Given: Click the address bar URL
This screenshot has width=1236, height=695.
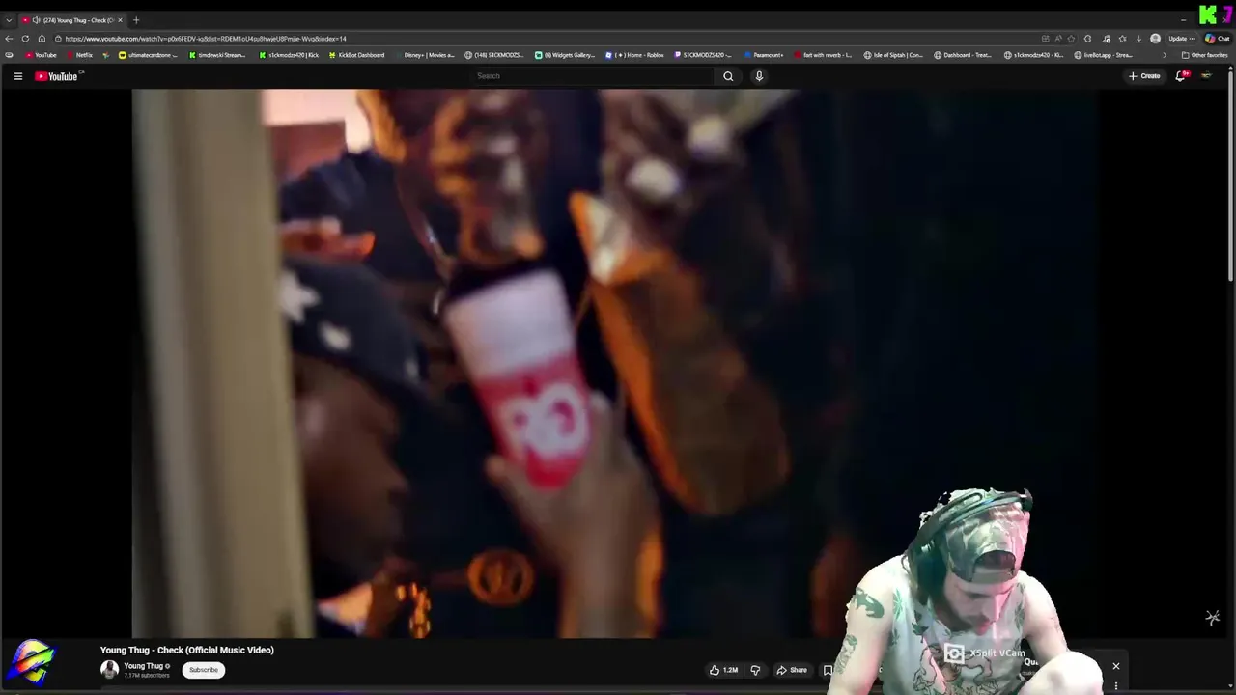Looking at the screenshot, I should (206, 39).
